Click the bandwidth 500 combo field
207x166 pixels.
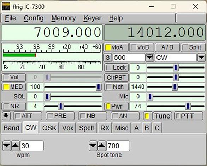[129, 58]
